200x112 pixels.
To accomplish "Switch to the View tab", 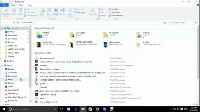I will [30, 5].
